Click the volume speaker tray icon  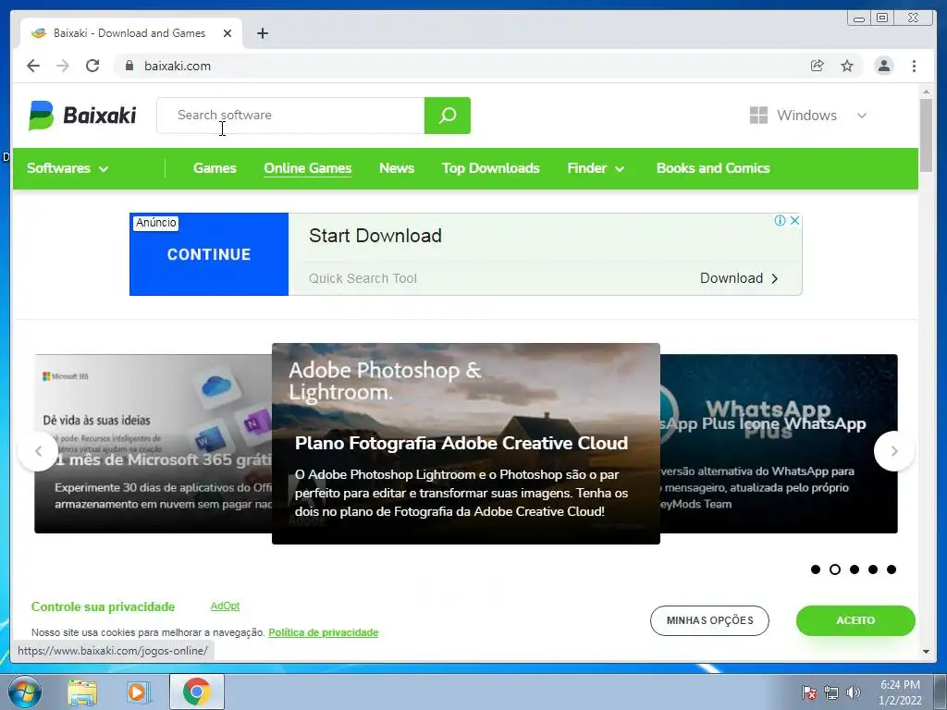pos(854,693)
